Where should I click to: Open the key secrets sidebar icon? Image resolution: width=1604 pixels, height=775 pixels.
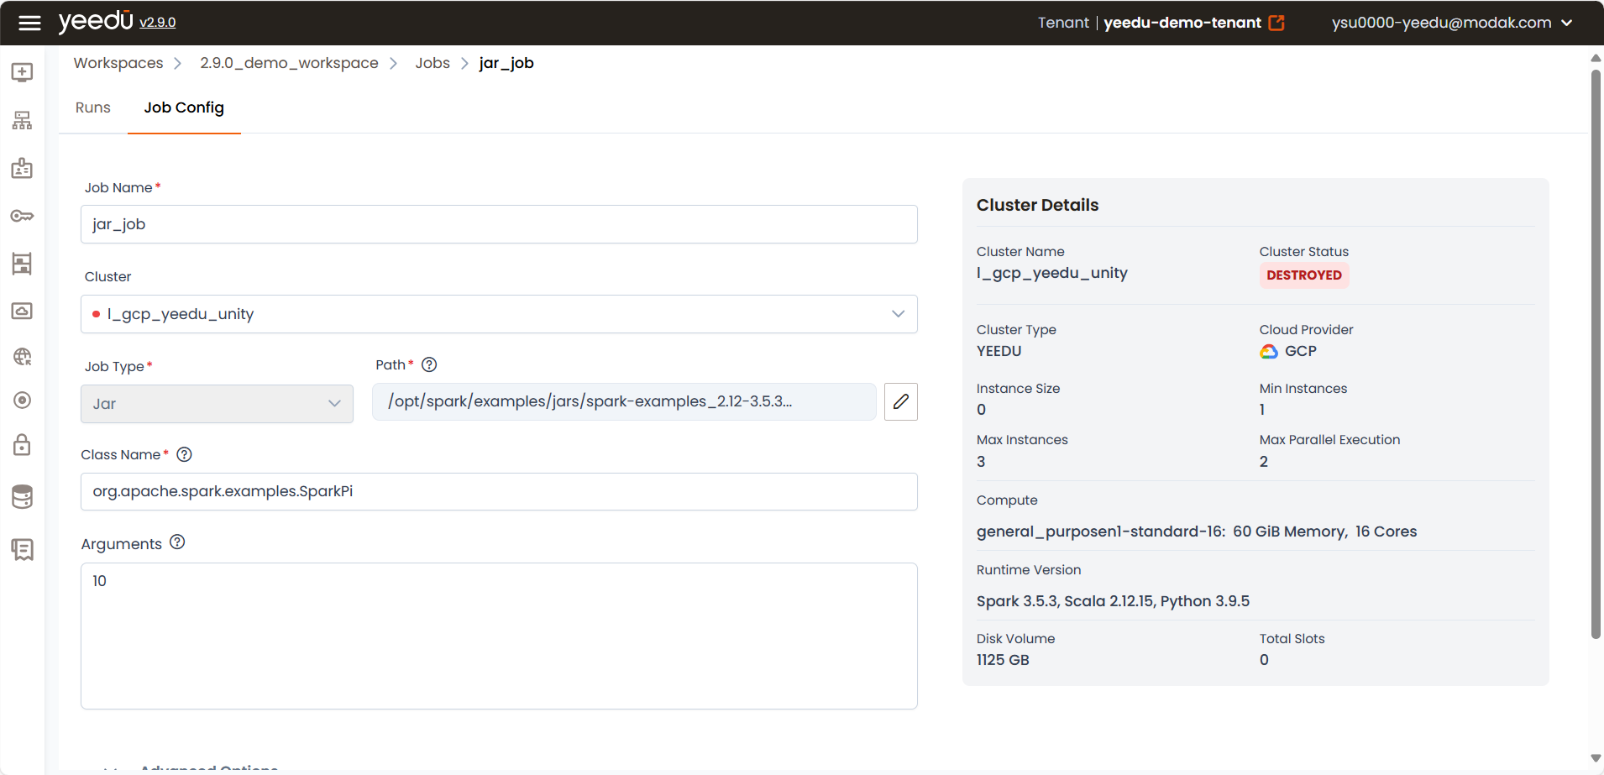pyautogui.click(x=22, y=217)
